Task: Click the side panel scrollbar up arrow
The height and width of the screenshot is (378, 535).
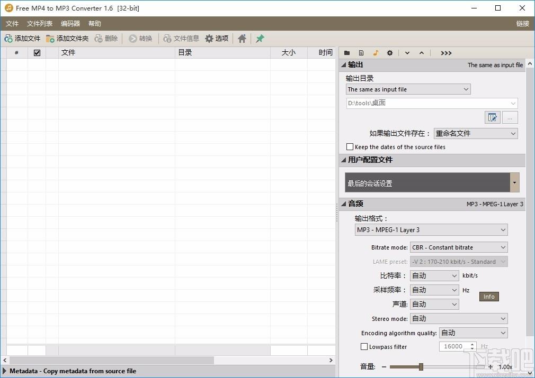Action: click(530, 63)
